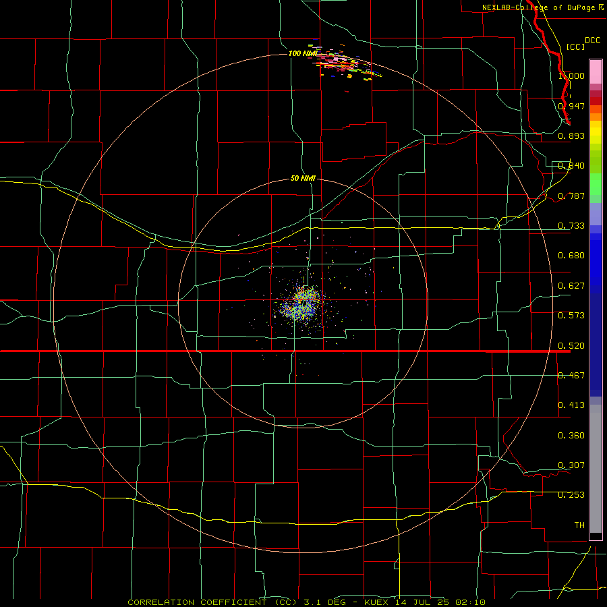Pick the yellow segment of color scale
Image resolution: width=607 pixels, height=607 pixels.
point(596,132)
